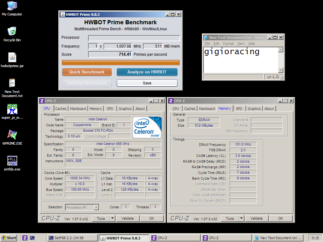323x242 pixels.
Task: Switch to Graphics tab in left CPU-Z
Action: pyautogui.click(x=125, y=109)
